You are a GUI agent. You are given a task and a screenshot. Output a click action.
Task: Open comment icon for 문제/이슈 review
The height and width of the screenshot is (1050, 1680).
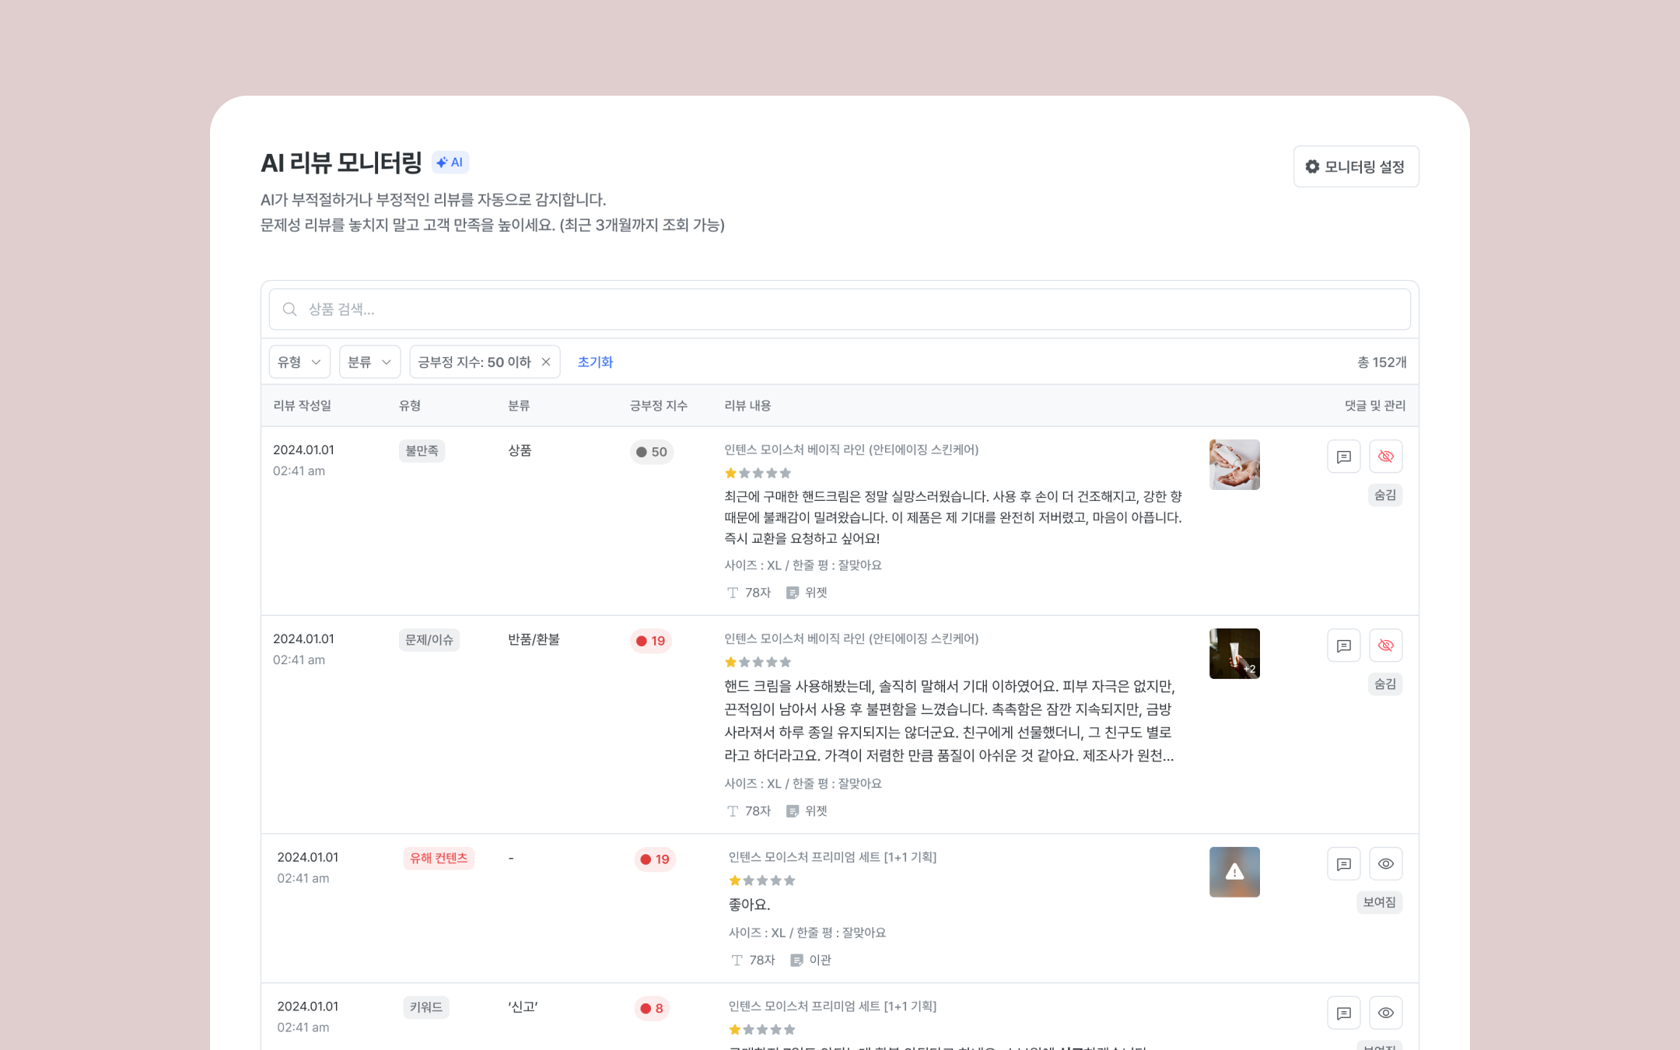pos(1343,646)
